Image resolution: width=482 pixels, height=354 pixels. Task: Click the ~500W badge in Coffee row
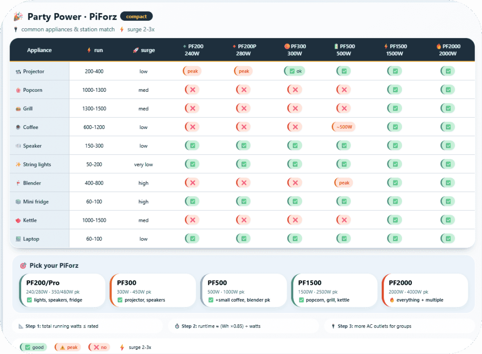pyautogui.click(x=344, y=127)
